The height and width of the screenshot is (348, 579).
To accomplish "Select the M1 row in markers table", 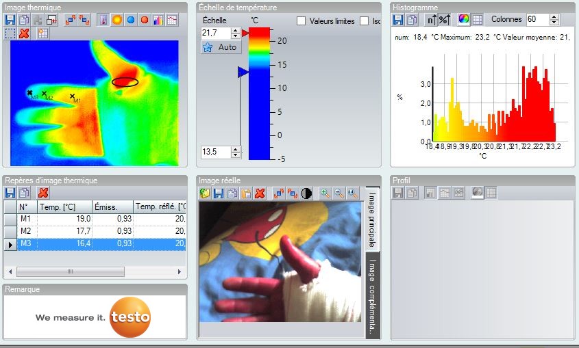I will point(95,219).
